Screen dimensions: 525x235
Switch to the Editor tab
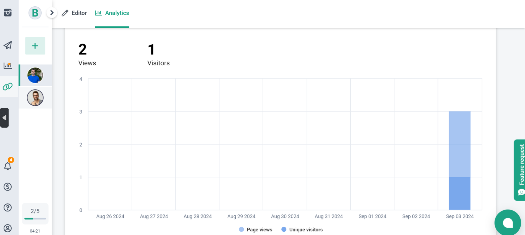[x=74, y=13]
